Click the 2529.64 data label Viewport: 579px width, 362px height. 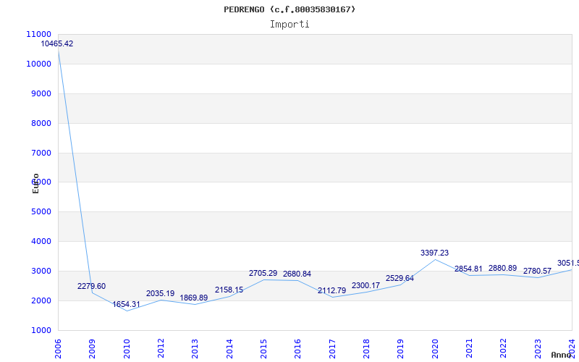point(400,279)
